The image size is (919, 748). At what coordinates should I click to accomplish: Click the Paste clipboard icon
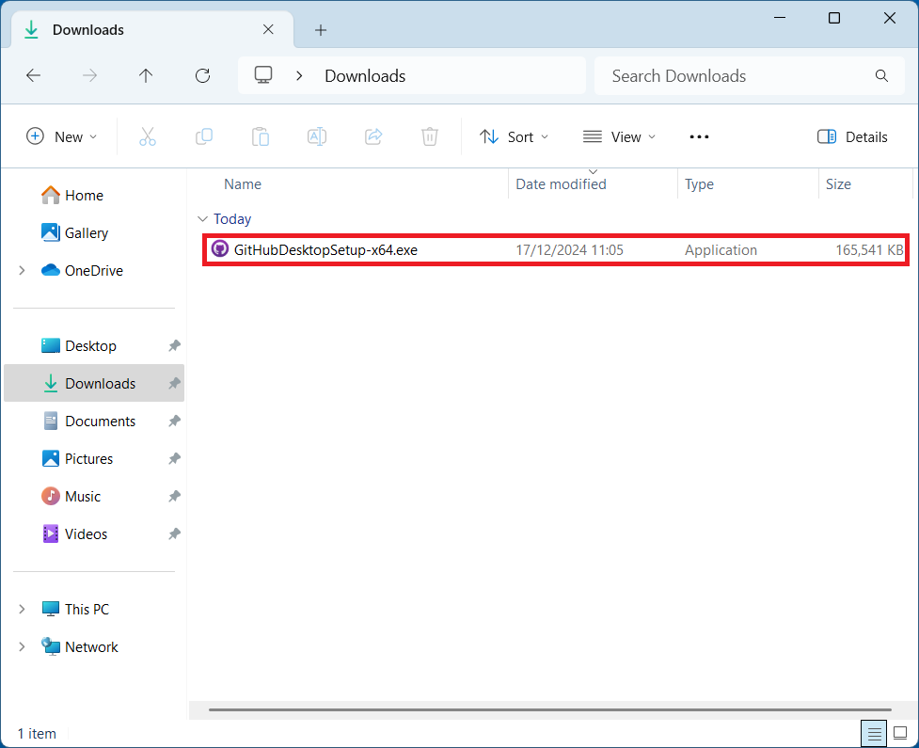point(261,136)
